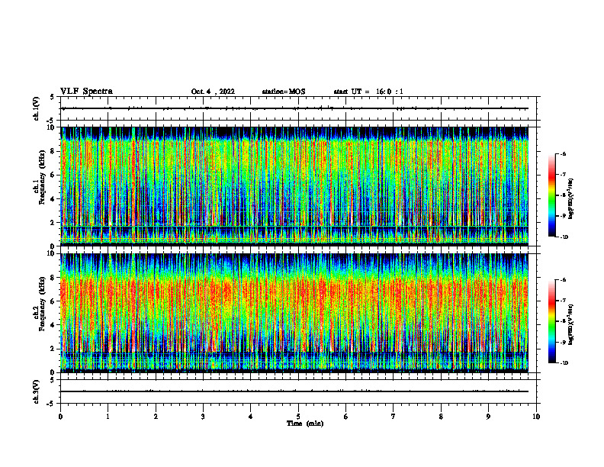Click time axis tick label '4'
Image resolution: width=604 pixels, height=467 pixels.
coord(251,417)
